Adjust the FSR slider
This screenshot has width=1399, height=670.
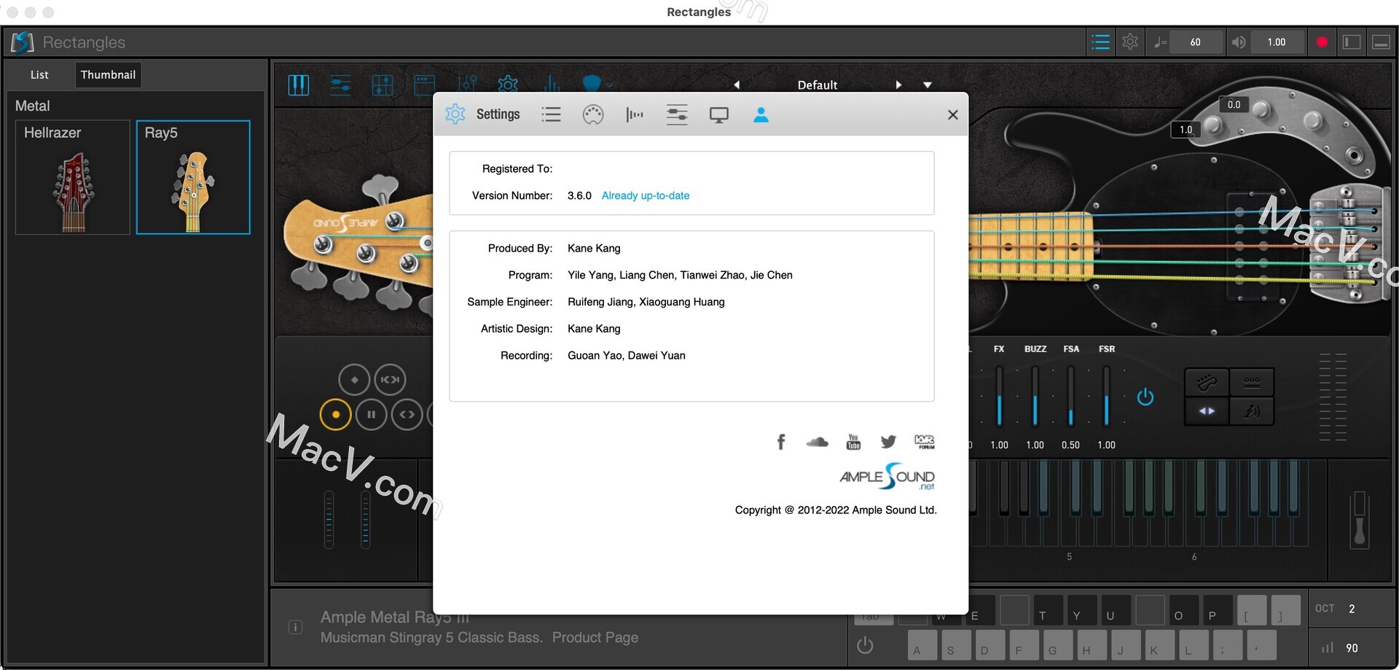[x=1106, y=397]
